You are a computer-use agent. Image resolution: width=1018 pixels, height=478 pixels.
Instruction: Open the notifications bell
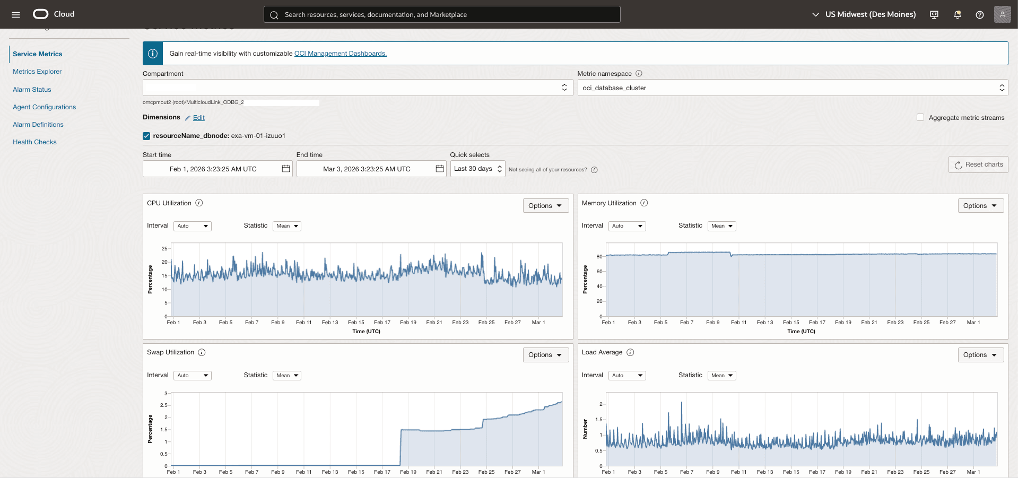click(957, 14)
